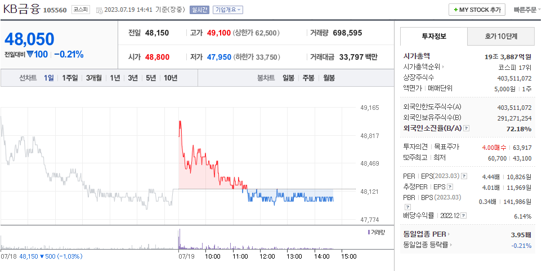The width and height of the screenshot is (551, 271).
Task: Click the 배당수익률 value 6.14%
Action: tap(523, 216)
